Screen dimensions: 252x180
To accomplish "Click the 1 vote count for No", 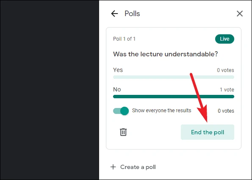I will pos(227,89).
